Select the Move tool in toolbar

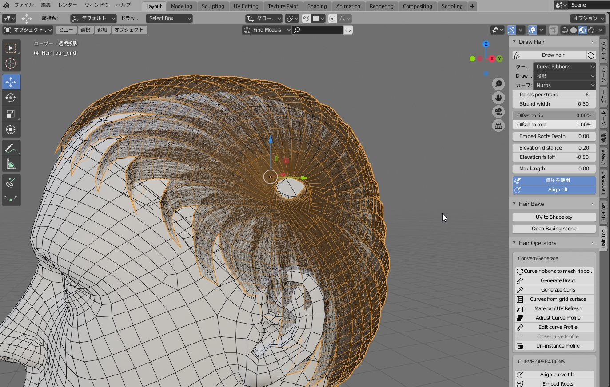[11, 82]
